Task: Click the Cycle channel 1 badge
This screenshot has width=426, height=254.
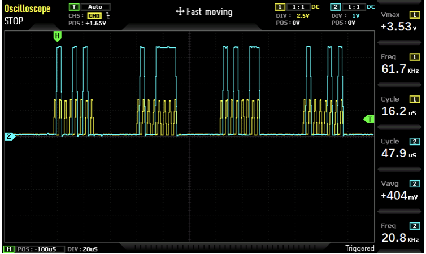Action: point(415,99)
